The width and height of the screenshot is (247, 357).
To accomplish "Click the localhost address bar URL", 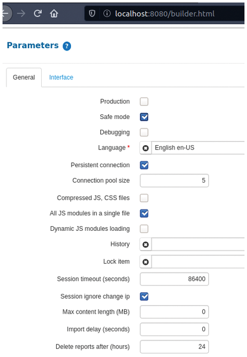I will coord(165,14).
